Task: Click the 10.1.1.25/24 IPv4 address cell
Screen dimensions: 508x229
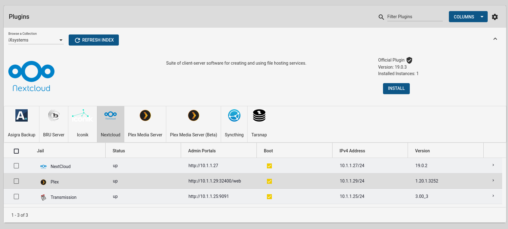Action: pos(352,196)
